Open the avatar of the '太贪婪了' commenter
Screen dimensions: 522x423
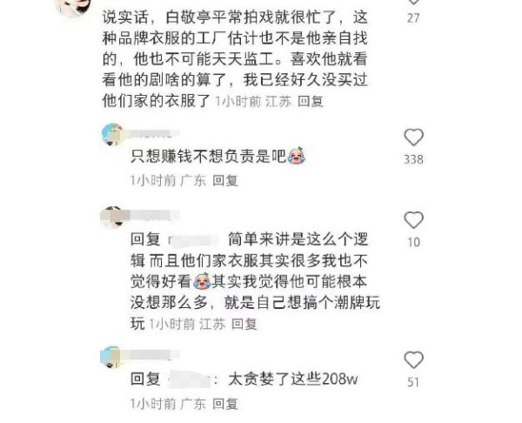[x=110, y=357]
